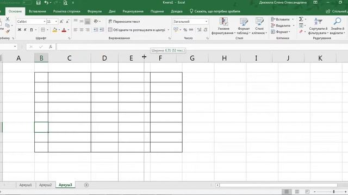This screenshot has width=348, height=195.
Task: Align text to top of cell
Action: (x=76, y=21)
